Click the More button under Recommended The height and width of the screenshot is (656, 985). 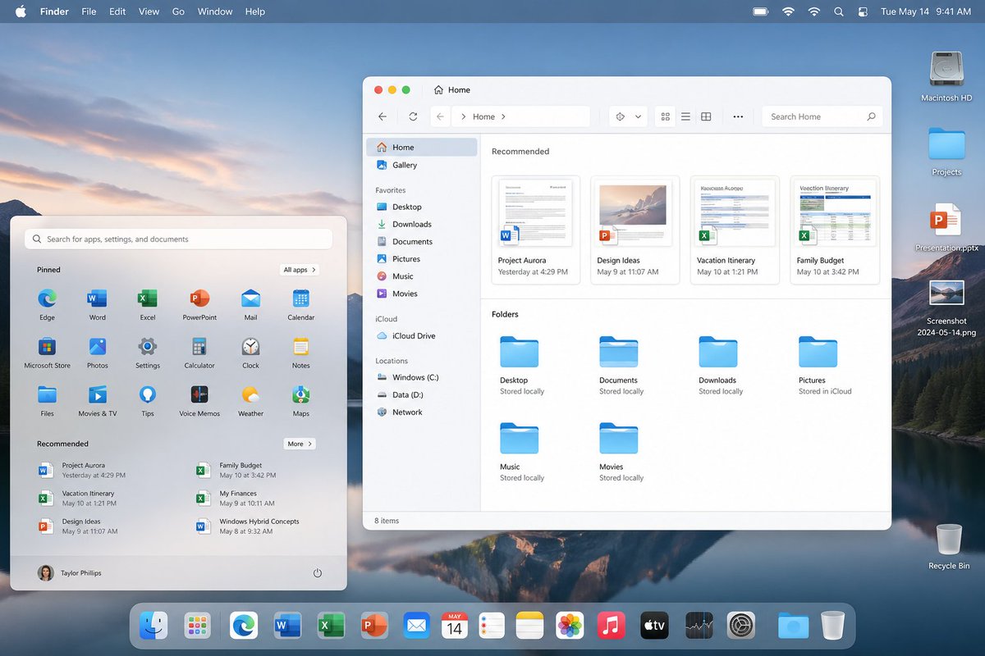300,444
